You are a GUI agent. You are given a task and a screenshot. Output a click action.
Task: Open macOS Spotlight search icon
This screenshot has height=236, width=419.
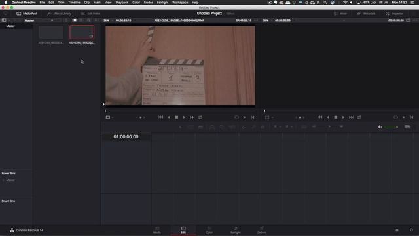[x=325, y=3]
